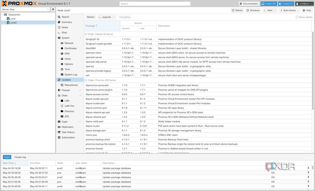
Task: Click the top Search input field
Action: (155, 3)
